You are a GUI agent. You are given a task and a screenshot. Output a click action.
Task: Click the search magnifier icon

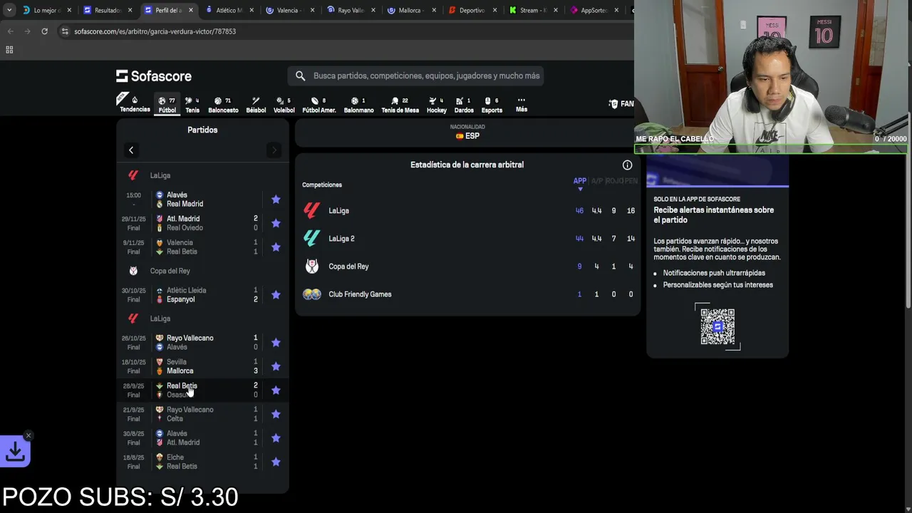click(x=300, y=76)
